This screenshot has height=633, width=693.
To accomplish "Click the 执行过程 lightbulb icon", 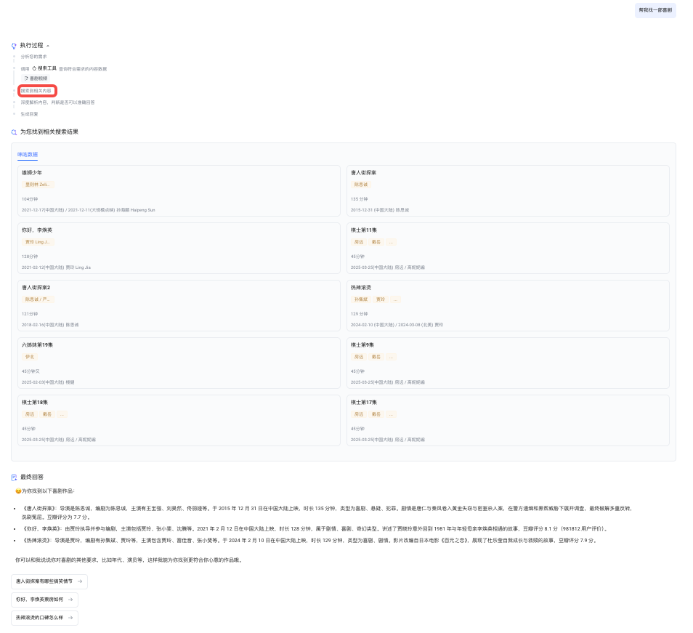I will click(x=14, y=46).
